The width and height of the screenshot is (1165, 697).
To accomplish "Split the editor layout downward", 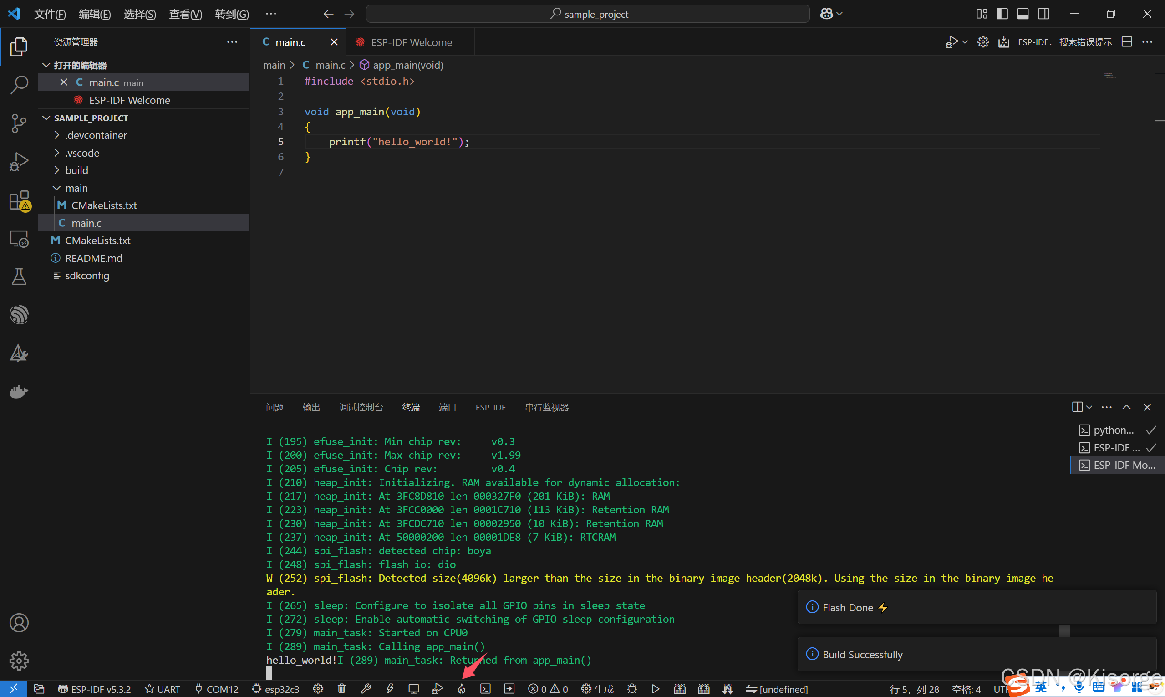I will pos(1126,42).
